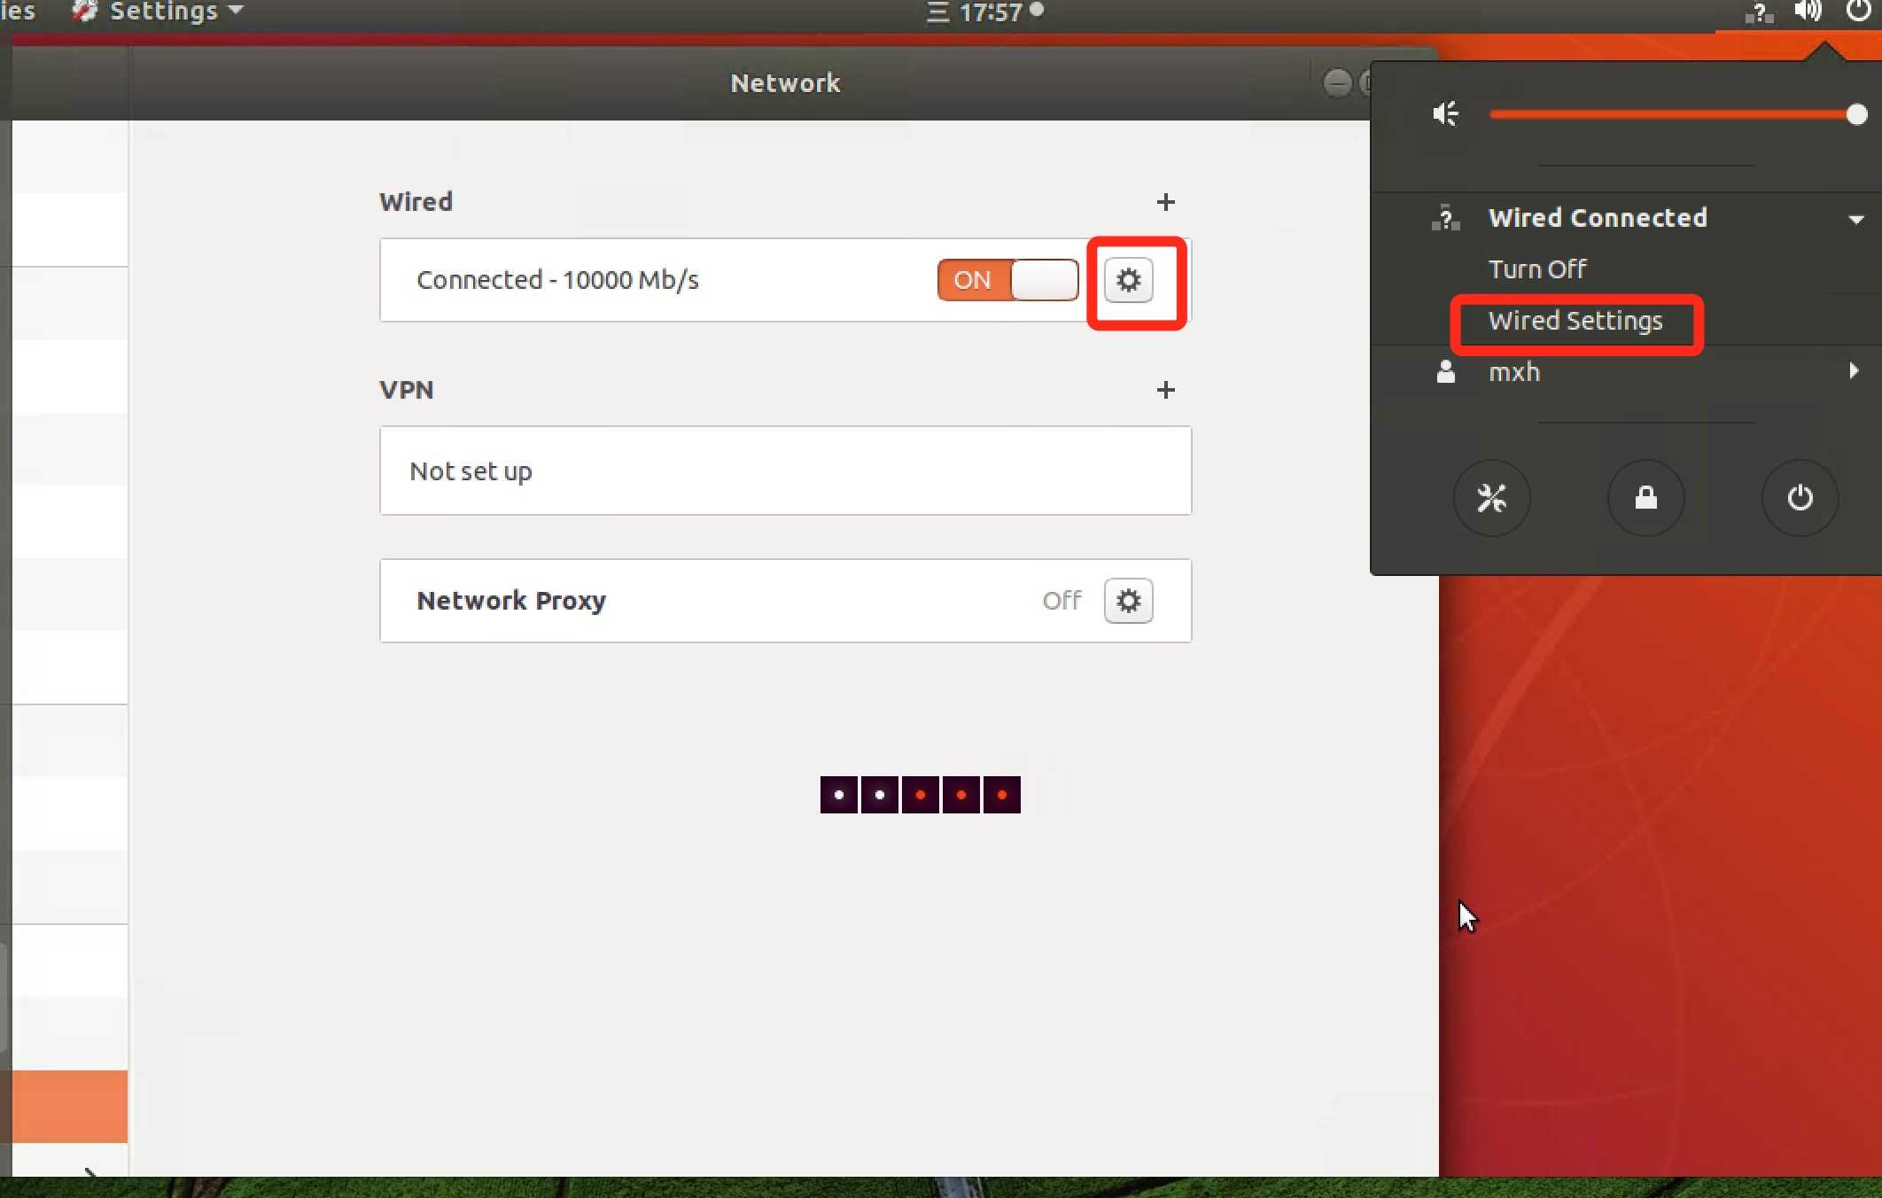Open the Settings app menu in the top bar
Screen dimensions: 1882x1198
coord(157,12)
